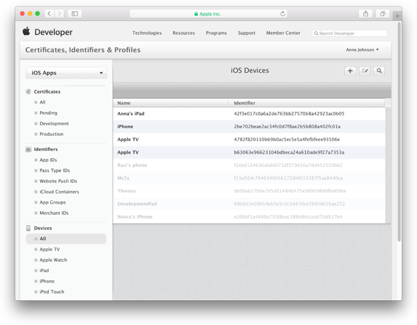Click the edit devices pencil icon
Screen dimensions: 417x325
(x=365, y=71)
